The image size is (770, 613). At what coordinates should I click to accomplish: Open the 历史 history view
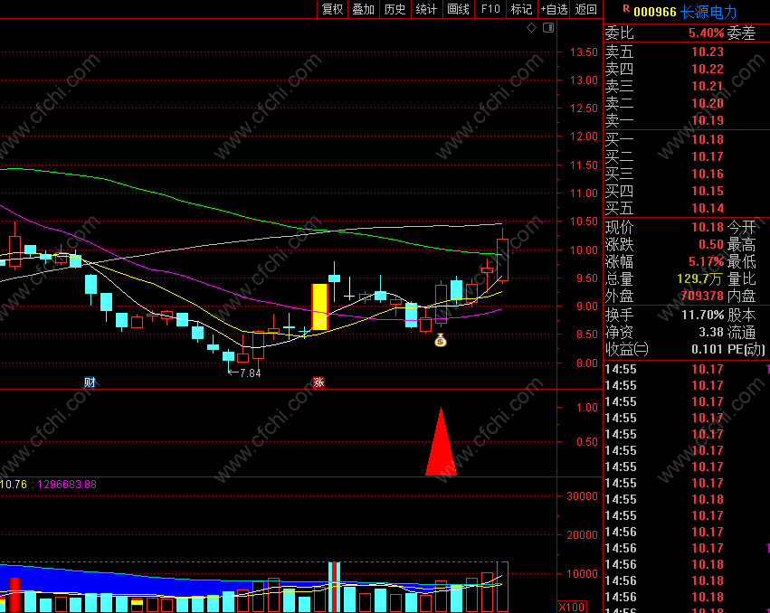pyautogui.click(x=395, y=9)
